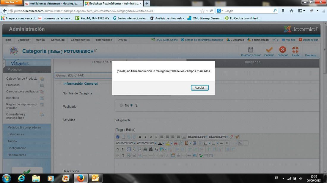Screen dimensions: 327x183
Task: Toggle bold formatting in the editor
Action: 140,137
